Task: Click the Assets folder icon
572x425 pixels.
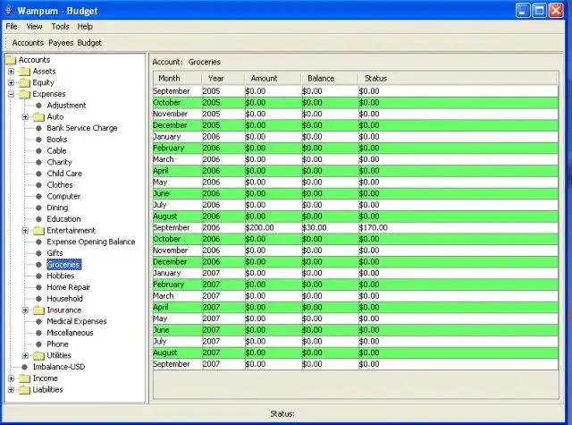Action: click(x=24, y=72)
